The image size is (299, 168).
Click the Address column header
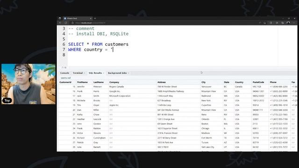click(x=162, y=82)
